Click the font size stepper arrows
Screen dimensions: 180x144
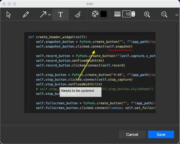pyautogui.click(x=133, y=14)
